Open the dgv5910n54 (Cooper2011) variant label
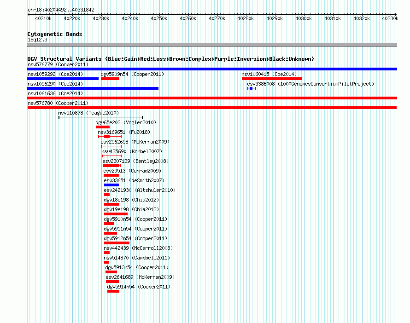 tap(135, 219)
